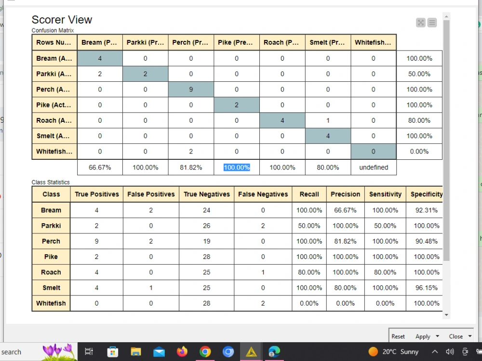Select the 'Perch (Pr...' predicted column header

pyautogui.click(x=191, y=42)
